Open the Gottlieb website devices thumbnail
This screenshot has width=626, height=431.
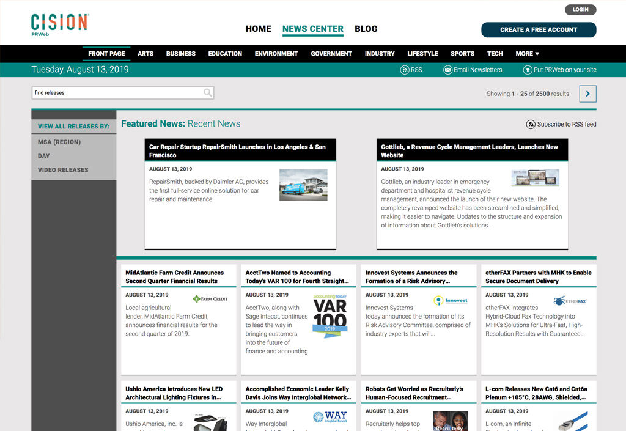[x=536, y=177]
